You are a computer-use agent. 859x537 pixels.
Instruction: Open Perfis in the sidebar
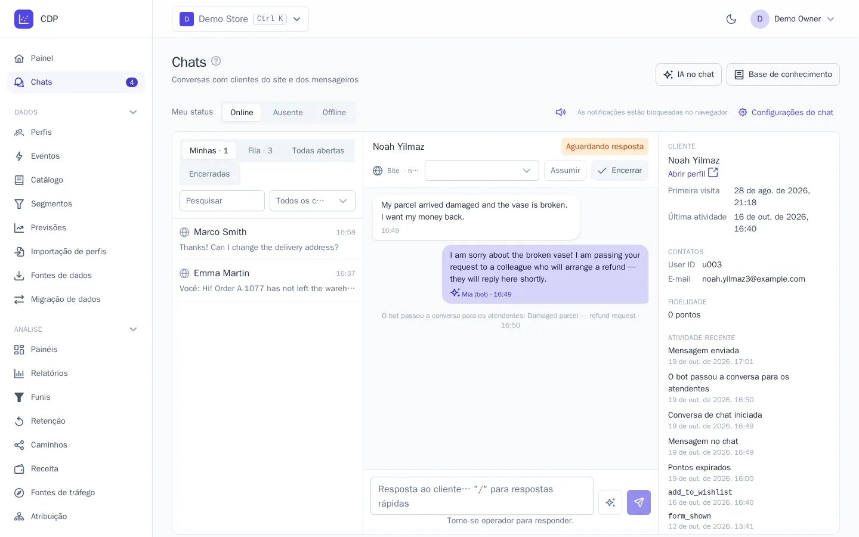tap(76, 132)
